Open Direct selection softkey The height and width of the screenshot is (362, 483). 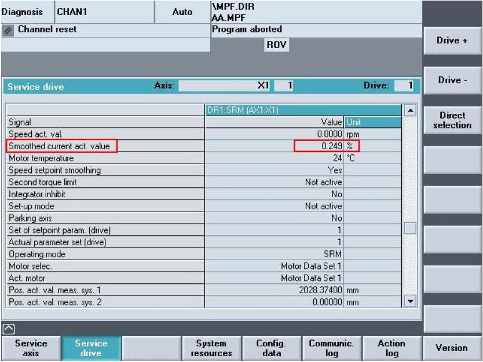tap(452, 120)
